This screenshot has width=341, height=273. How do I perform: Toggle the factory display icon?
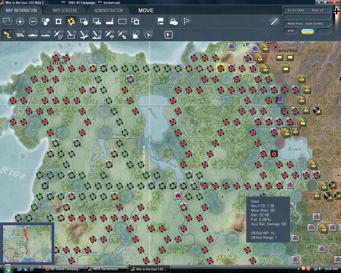[109, 21]
